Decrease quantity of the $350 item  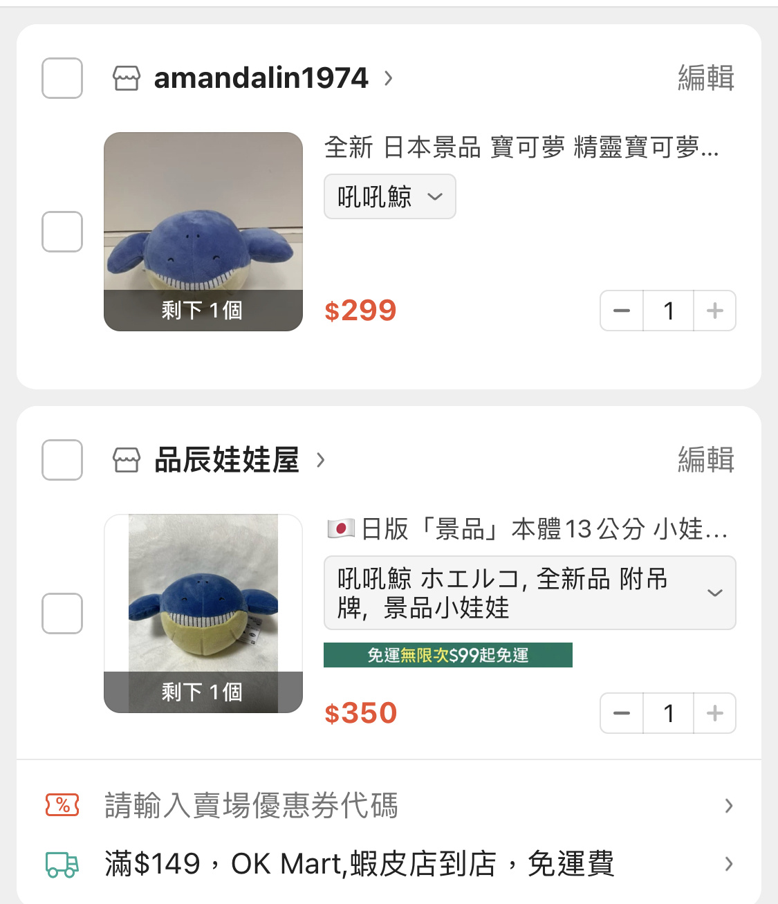pyautogui.click(x=622, y=713)
